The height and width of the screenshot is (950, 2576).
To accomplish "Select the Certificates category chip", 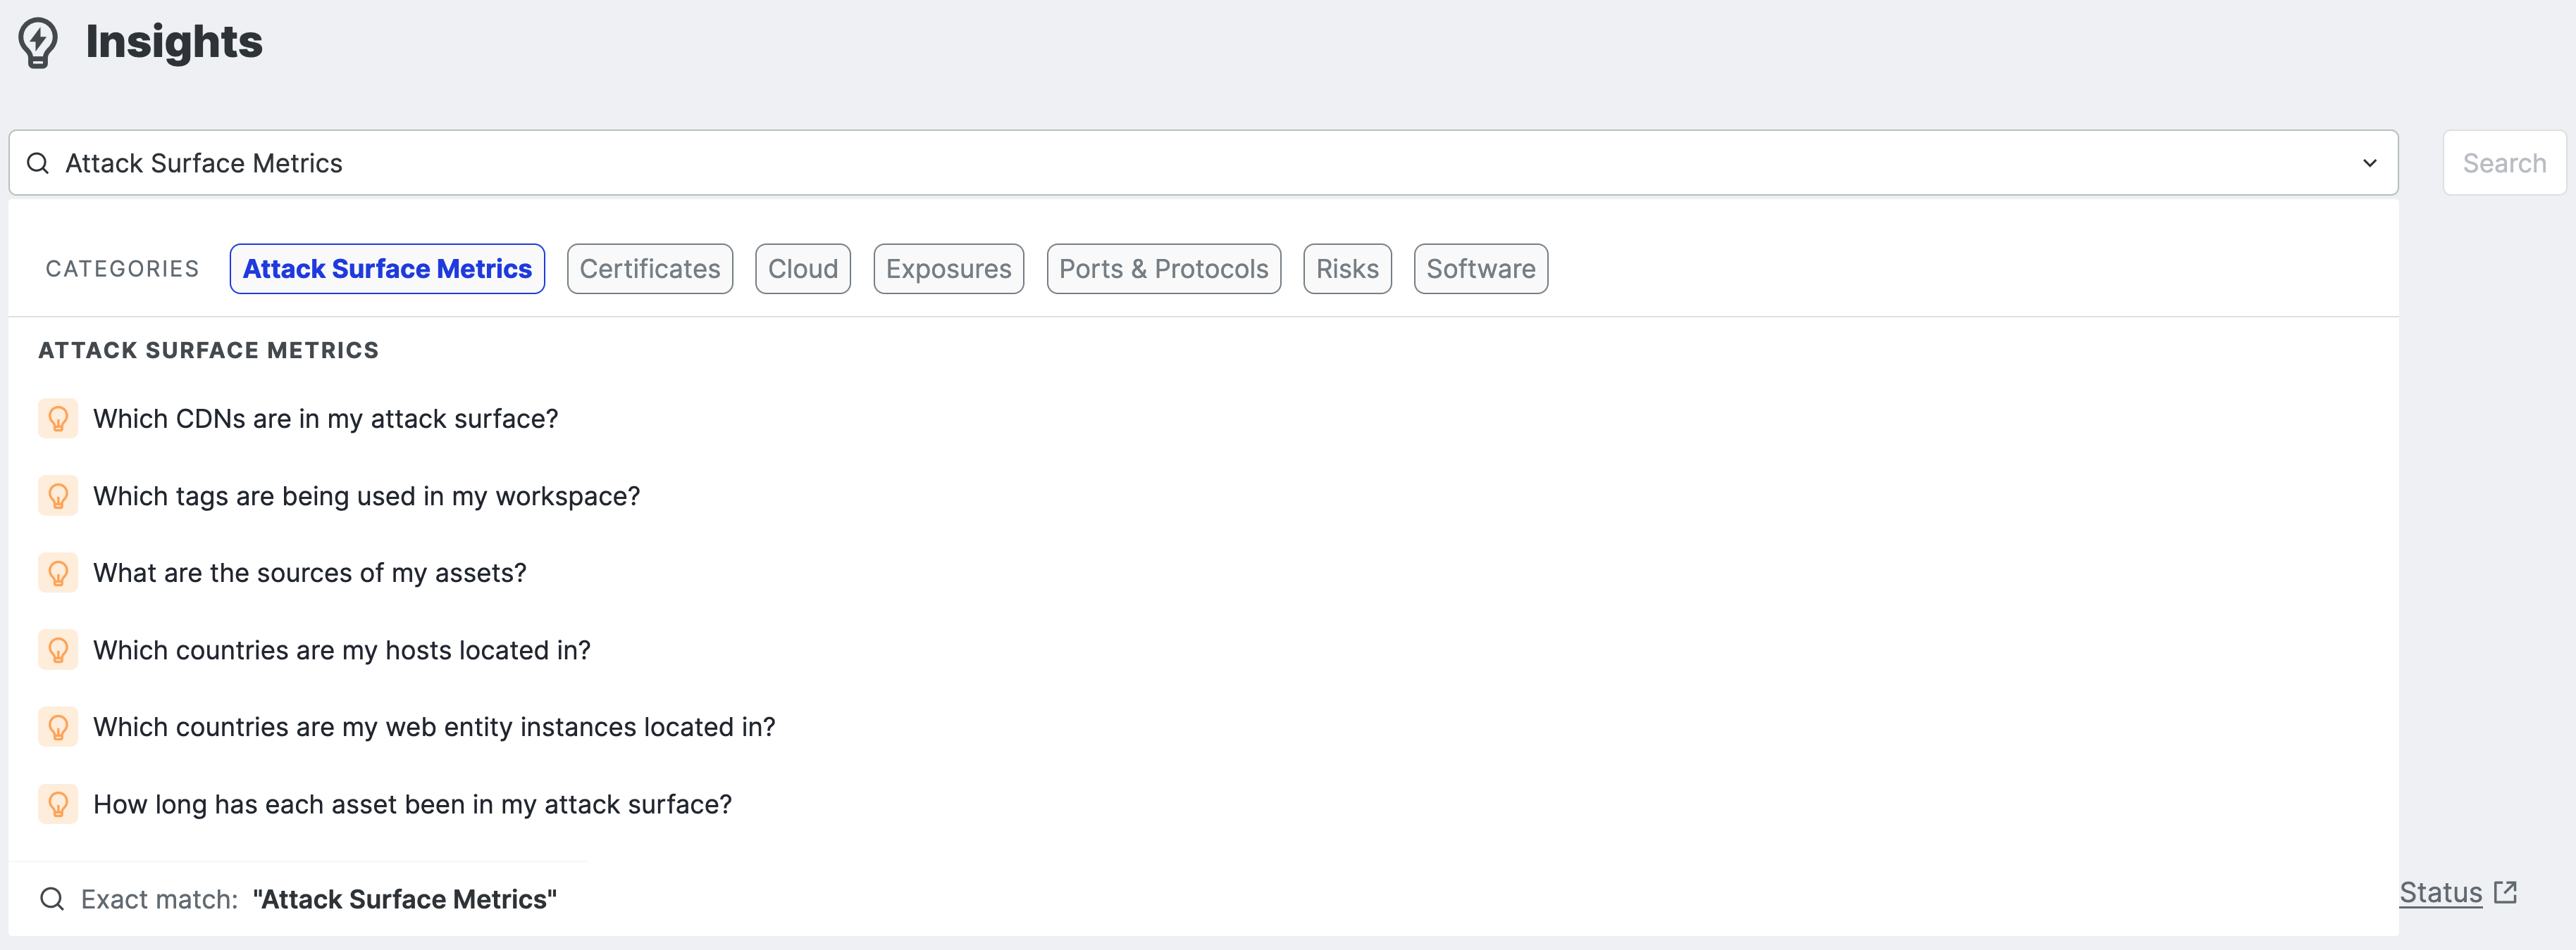I will click(x=649, y=269).
